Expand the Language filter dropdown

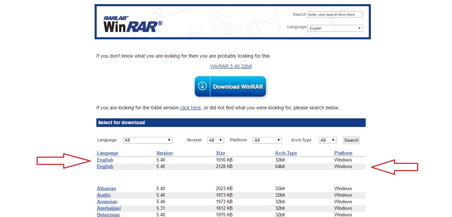click(x=148, y=140)
